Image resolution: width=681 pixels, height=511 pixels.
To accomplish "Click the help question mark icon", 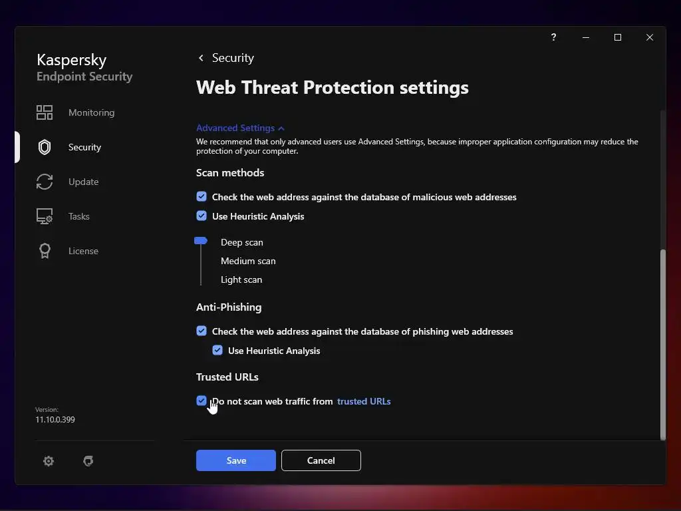I will tap(553, 37).
